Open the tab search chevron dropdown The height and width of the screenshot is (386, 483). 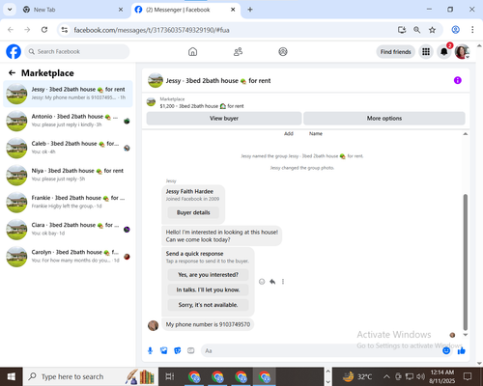coord(10,10)
